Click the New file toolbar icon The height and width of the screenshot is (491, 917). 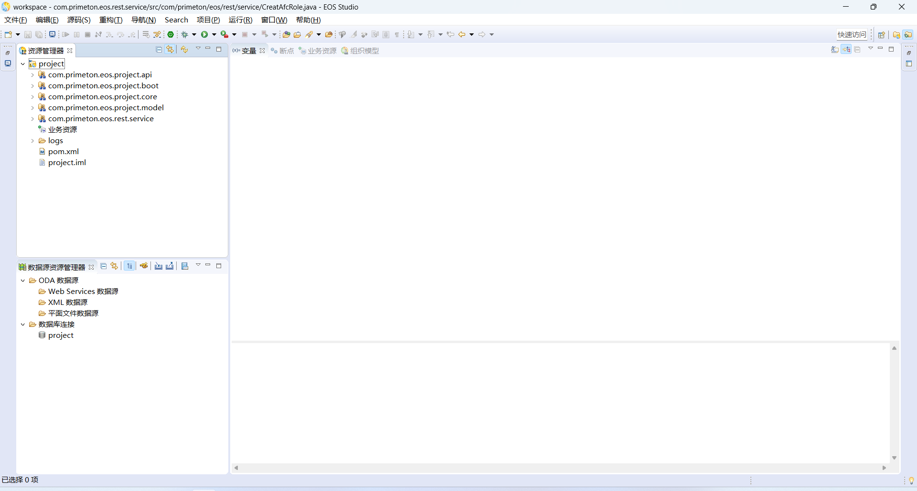tap(8, 34)
